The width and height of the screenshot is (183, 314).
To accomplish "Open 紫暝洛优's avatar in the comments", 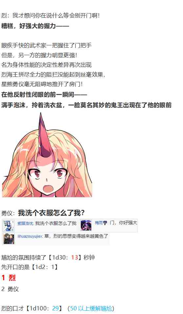I will (x=9, y=226).
